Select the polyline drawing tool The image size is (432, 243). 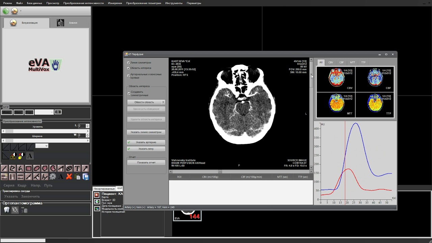coord(12,168)
